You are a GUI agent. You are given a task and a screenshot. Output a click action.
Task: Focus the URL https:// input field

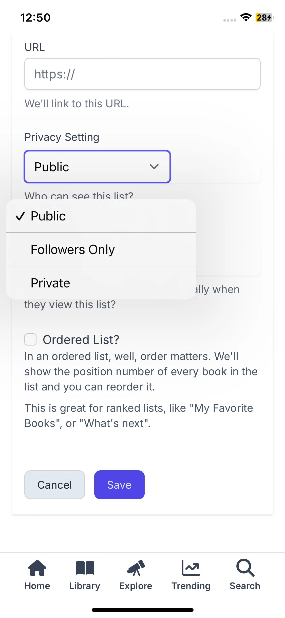pyautogui.click(x=142, y=74)
